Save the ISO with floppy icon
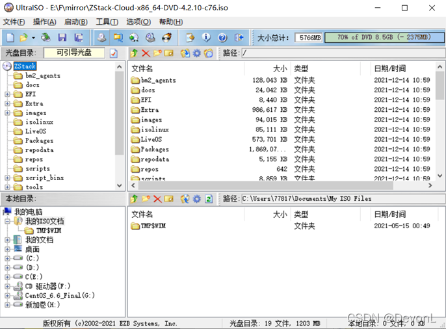This screenshot has width=446, height=329. coord(62,37)
